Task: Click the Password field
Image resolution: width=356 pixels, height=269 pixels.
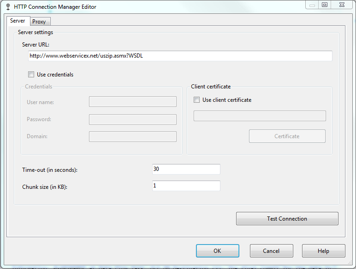Action: 133,120
